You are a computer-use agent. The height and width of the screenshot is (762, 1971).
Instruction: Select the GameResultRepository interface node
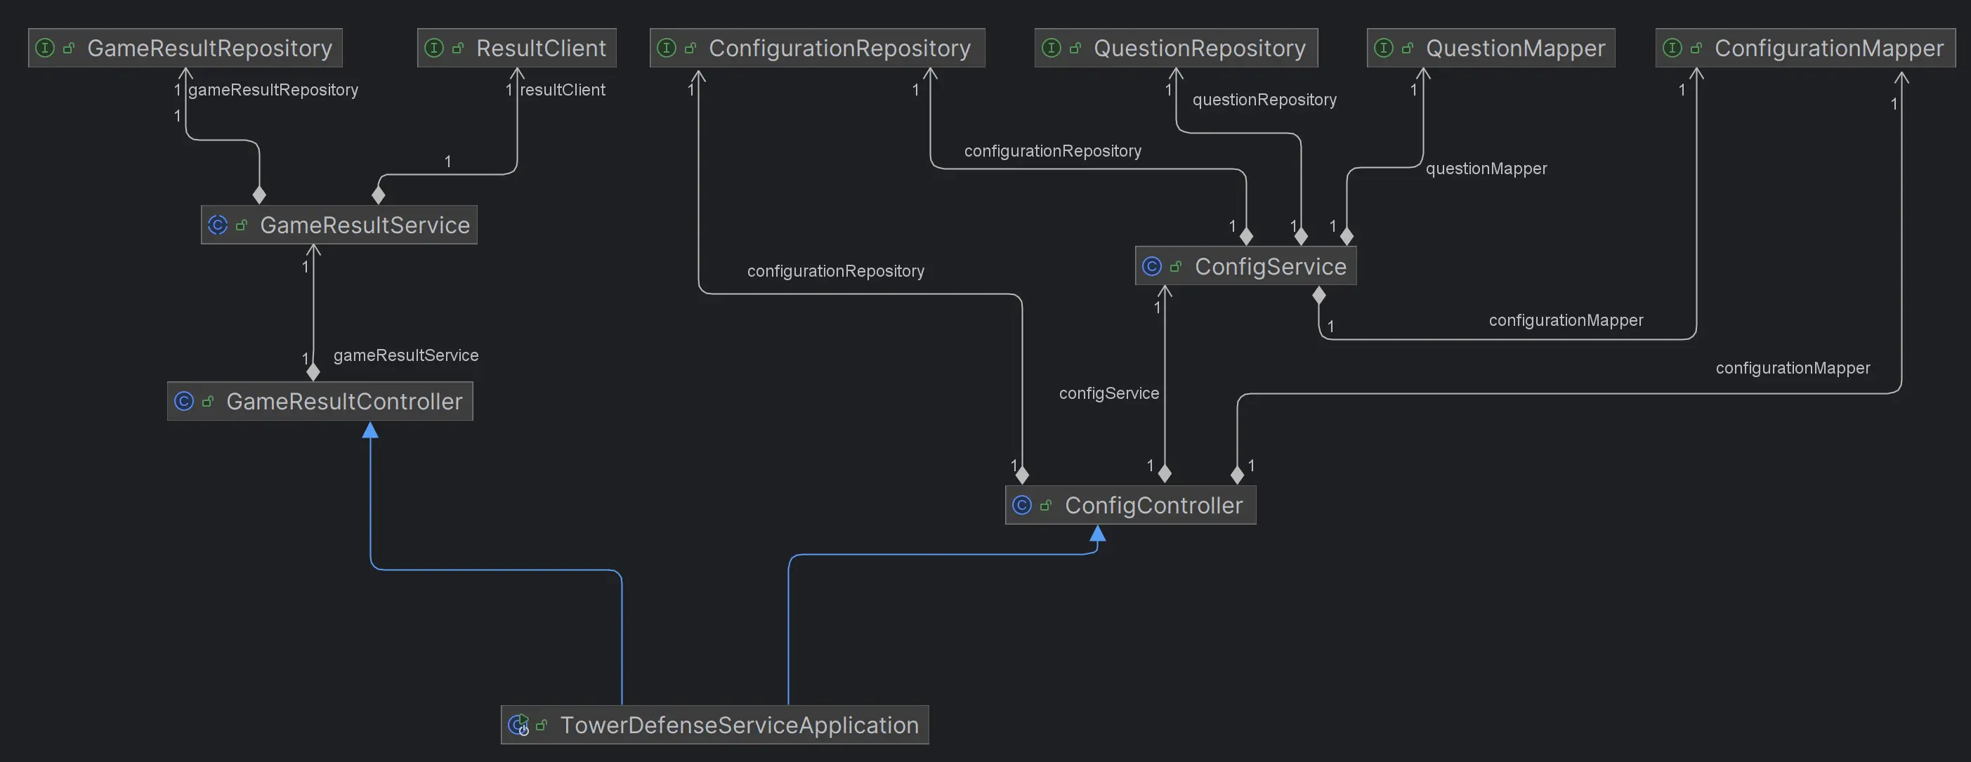(185, 48)
